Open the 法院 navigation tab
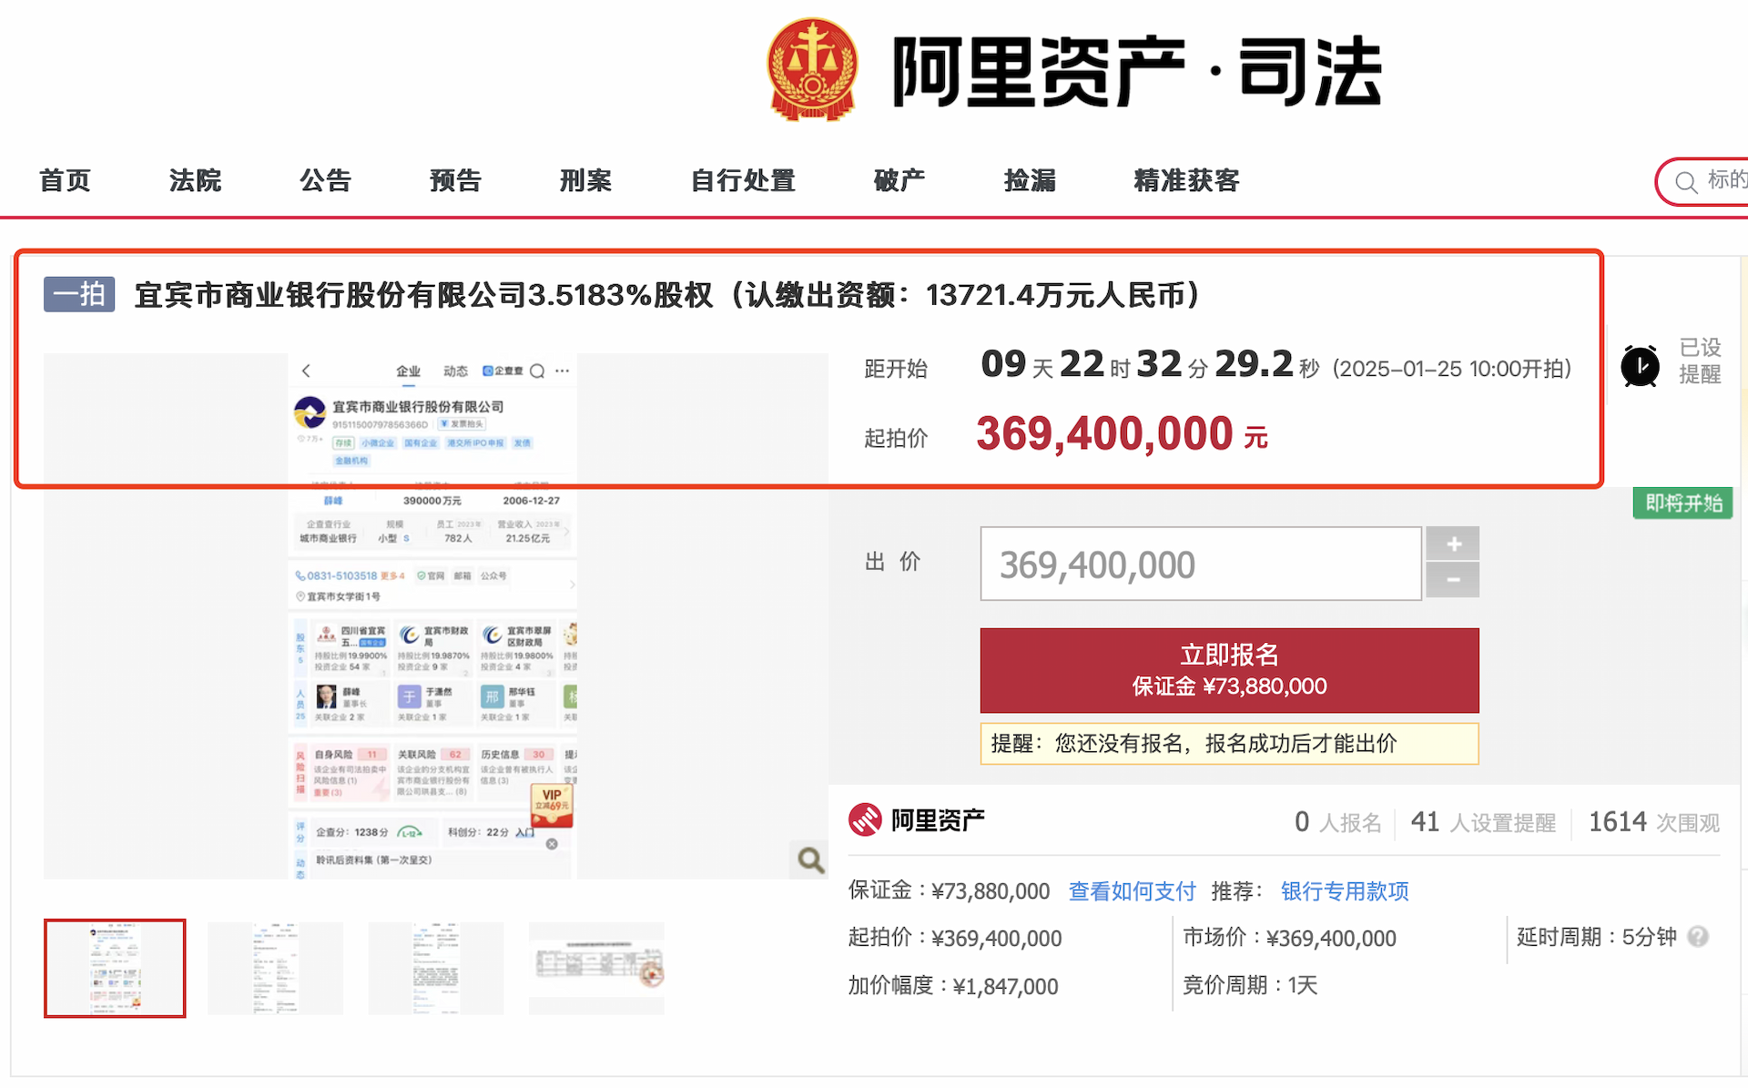The image size is (1748, 1088). (195, 180)
